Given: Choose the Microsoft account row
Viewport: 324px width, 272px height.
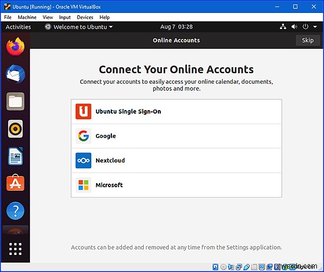Looking at the screenshot, I should 176,185.
